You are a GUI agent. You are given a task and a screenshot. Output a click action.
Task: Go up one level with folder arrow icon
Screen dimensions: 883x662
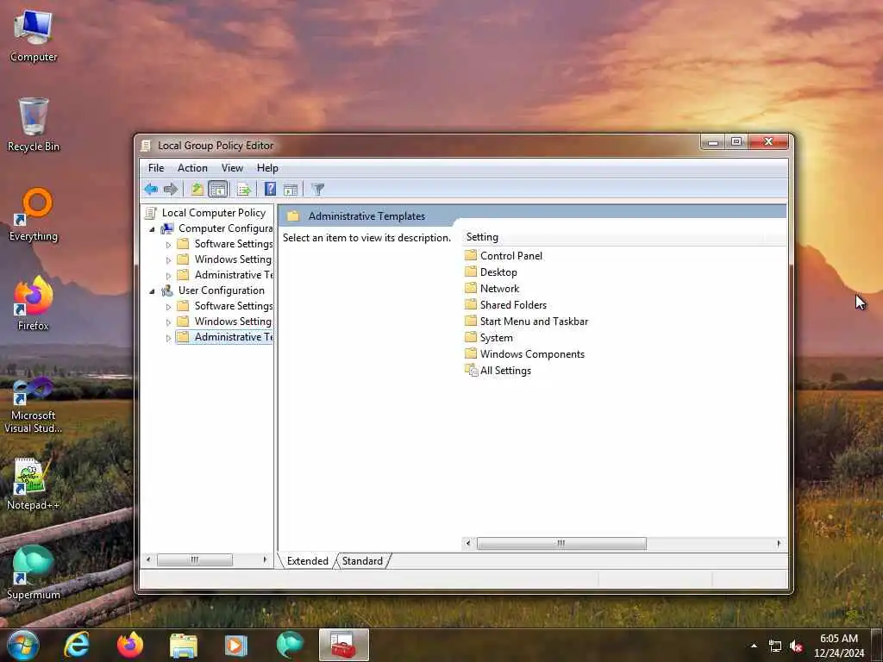197,189
